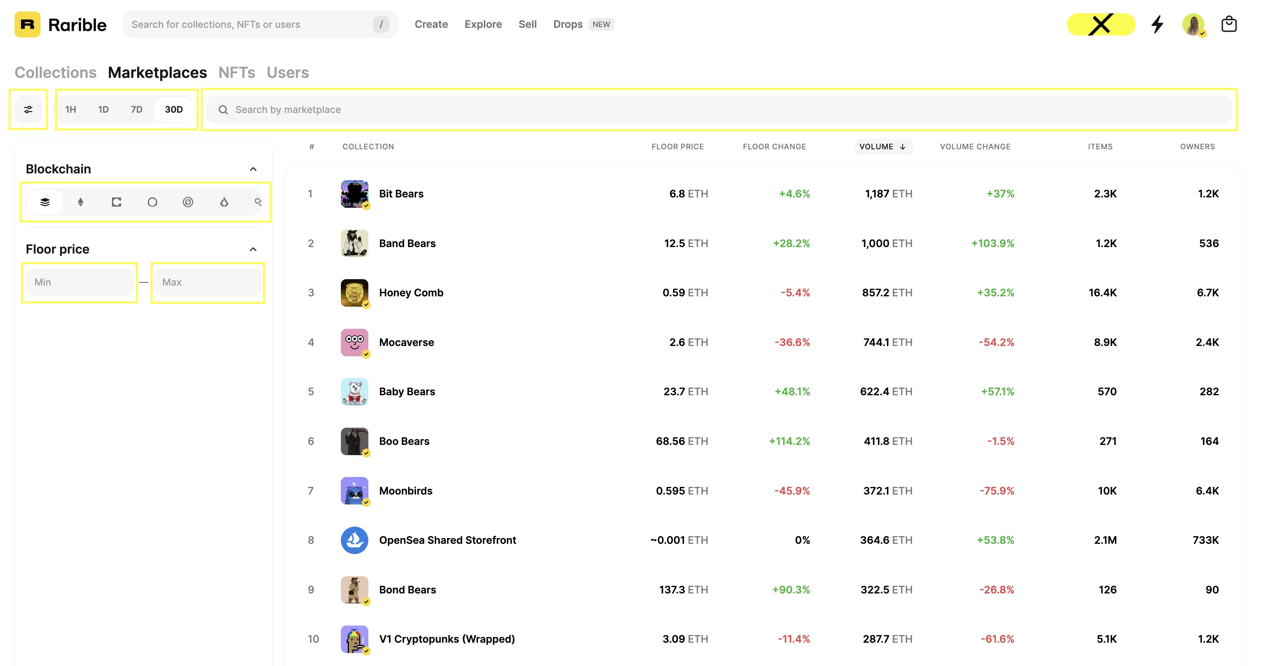The width and height of the screenshot is (1261, 666).
Task: Select the all-blockchains stacked layers icon
Action: point(45,202)
